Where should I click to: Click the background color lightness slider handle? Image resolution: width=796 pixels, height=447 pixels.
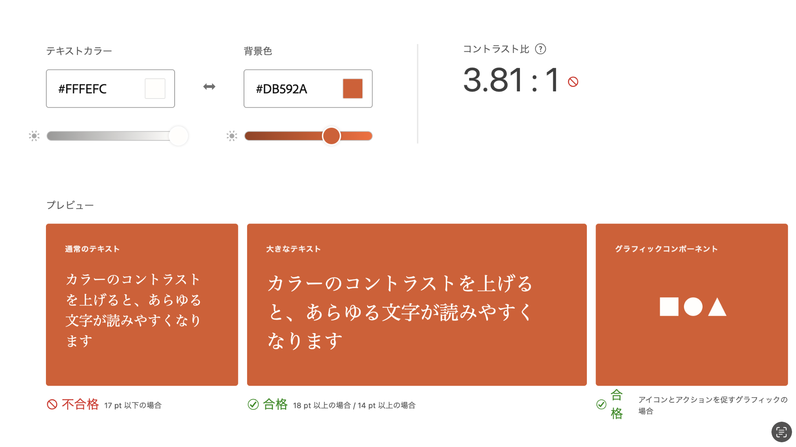click(331, 136)
